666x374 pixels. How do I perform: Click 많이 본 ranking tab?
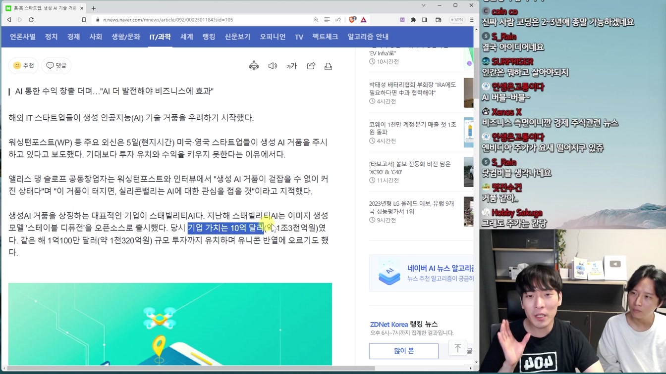[x=403, y=351]
